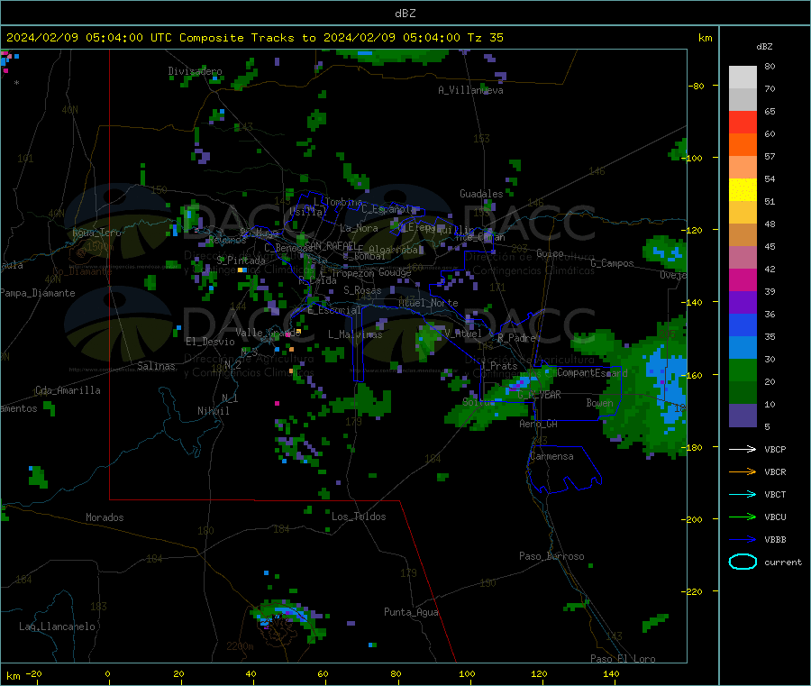
Task: Click the Divisadero map label
Action: click(x=195, y=71)
